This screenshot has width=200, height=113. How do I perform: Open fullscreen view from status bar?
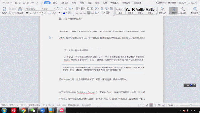(139, 105)
